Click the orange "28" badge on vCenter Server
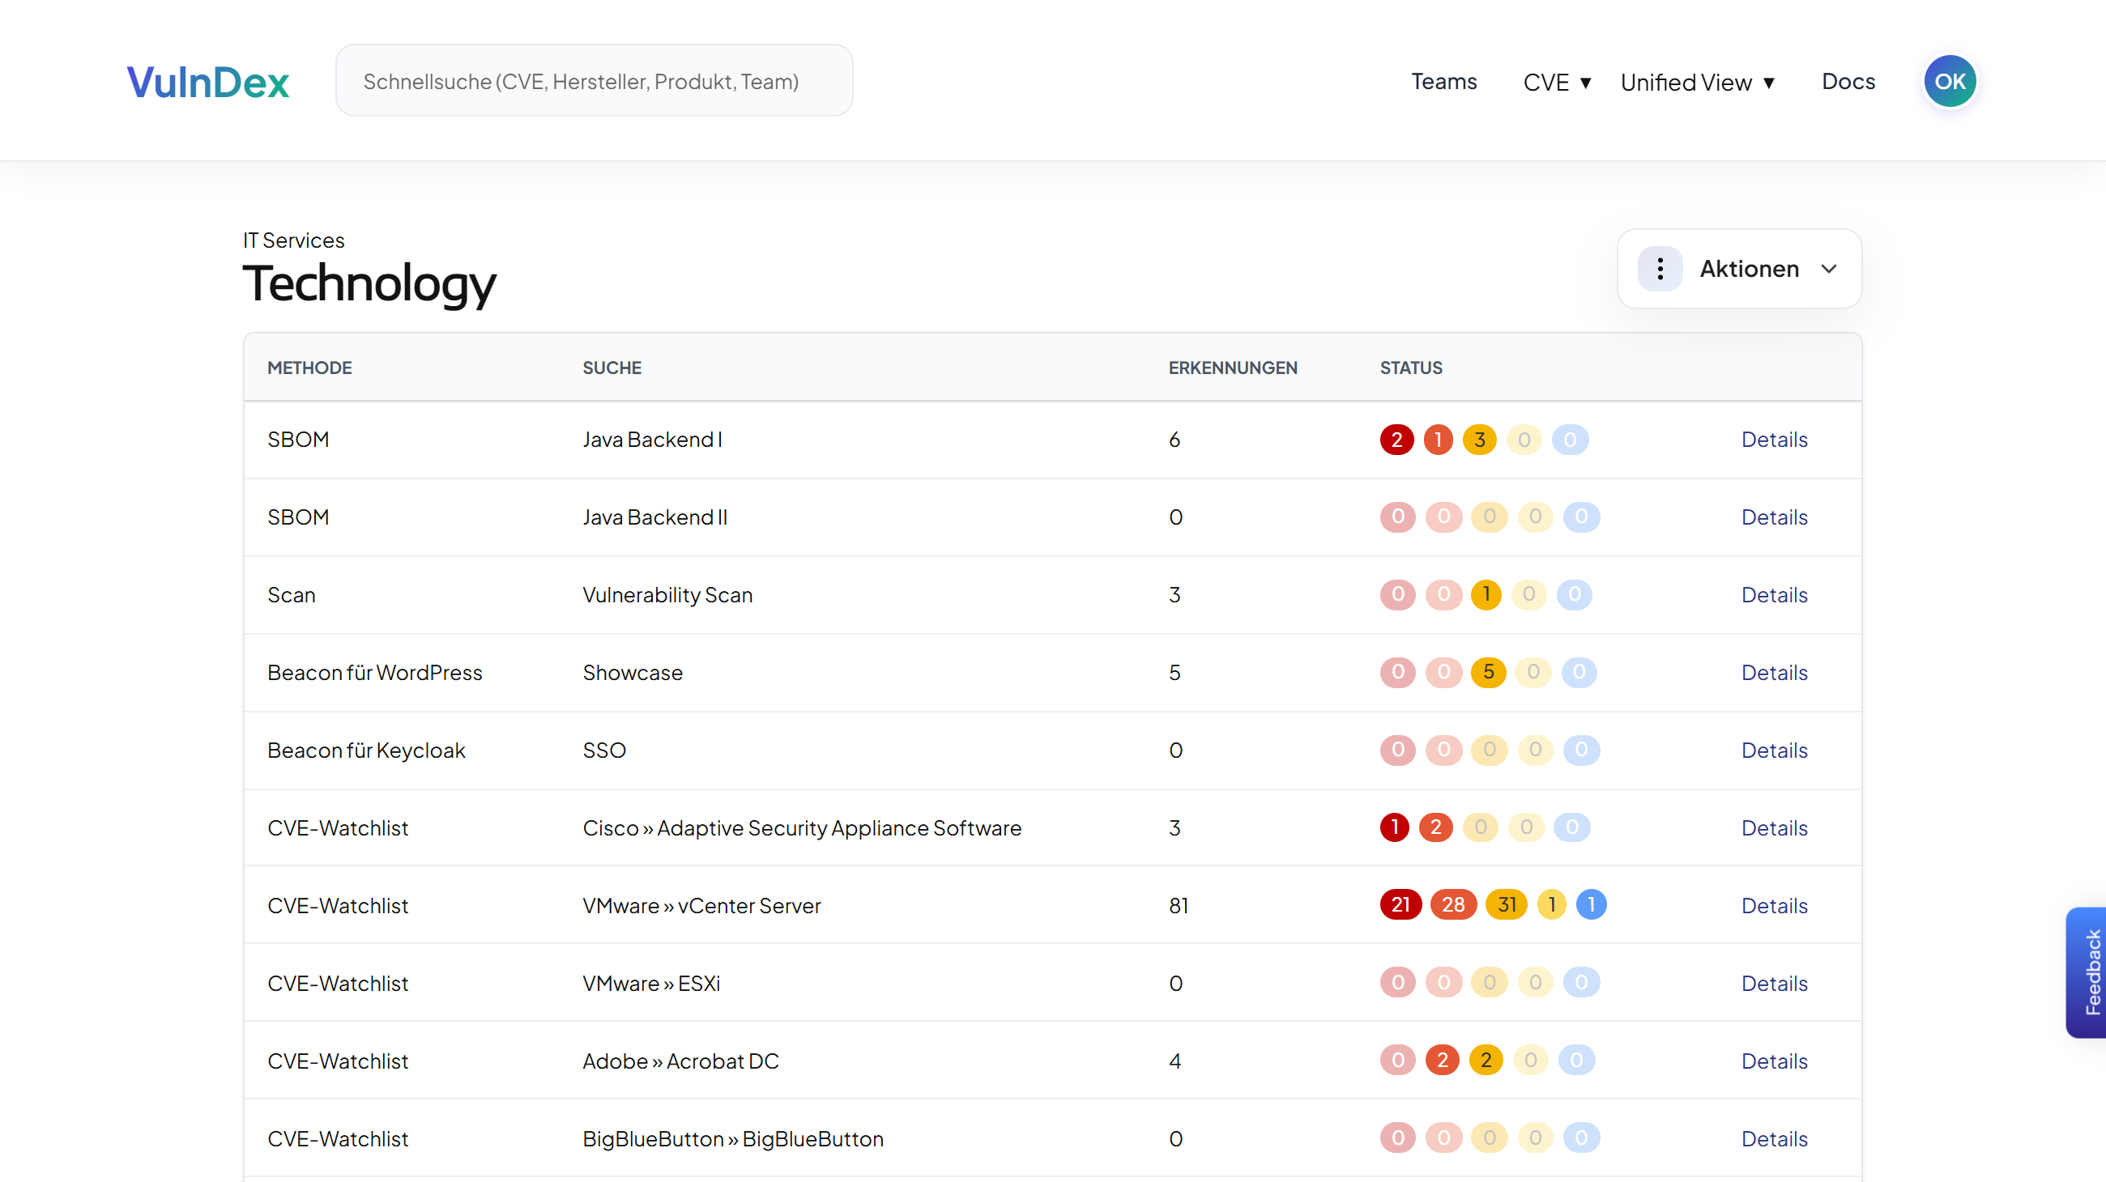 [1454, 904]
